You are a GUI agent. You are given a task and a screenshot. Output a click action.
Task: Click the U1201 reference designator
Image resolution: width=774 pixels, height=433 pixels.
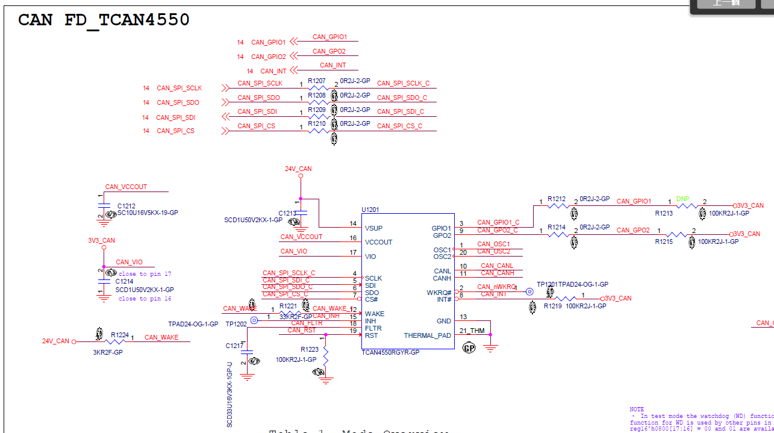point(371,210)
